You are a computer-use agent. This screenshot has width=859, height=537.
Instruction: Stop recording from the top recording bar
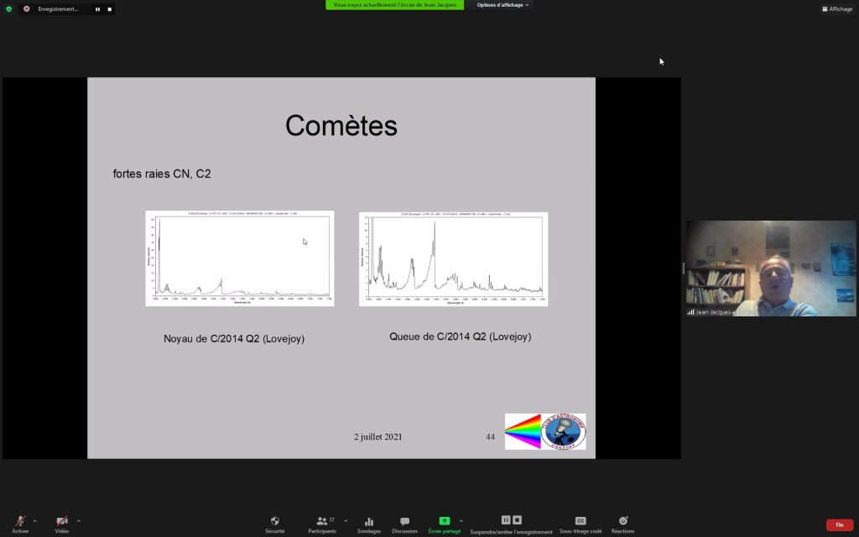pos(110,9)
